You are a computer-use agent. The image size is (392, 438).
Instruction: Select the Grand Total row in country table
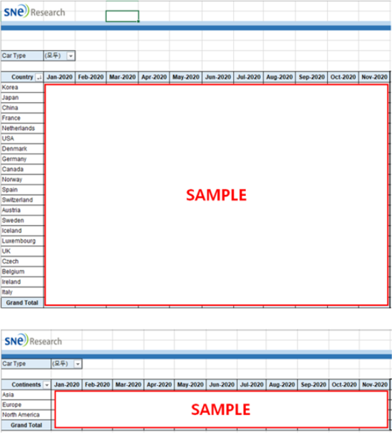(x=22, y=303)
